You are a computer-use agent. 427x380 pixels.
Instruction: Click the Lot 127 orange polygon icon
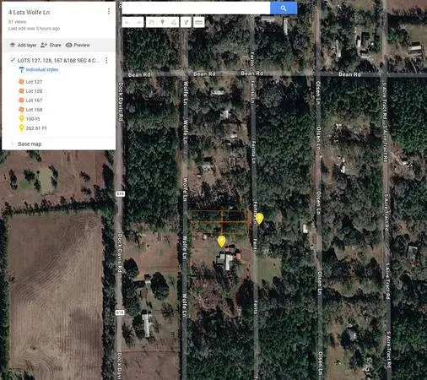point(21,82)
